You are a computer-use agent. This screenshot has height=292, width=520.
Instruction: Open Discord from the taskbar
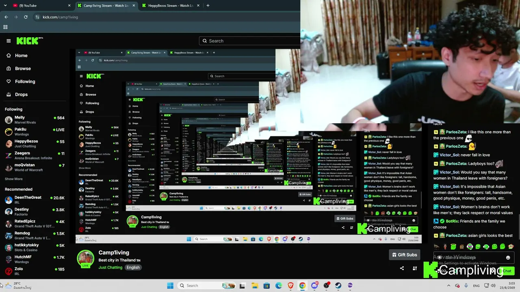pyautogui.click(x=314, y=286)
